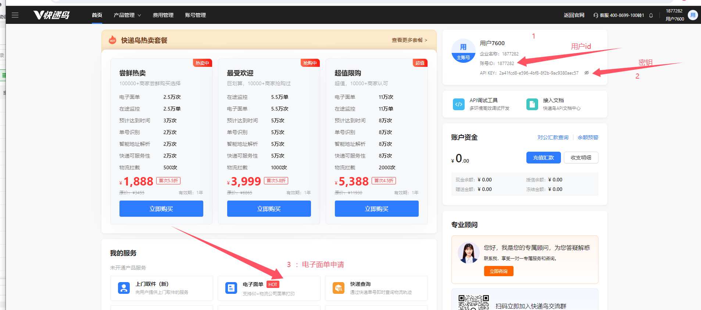
Task: Open the 电子面单 service icon
Action: coord(231,288)
